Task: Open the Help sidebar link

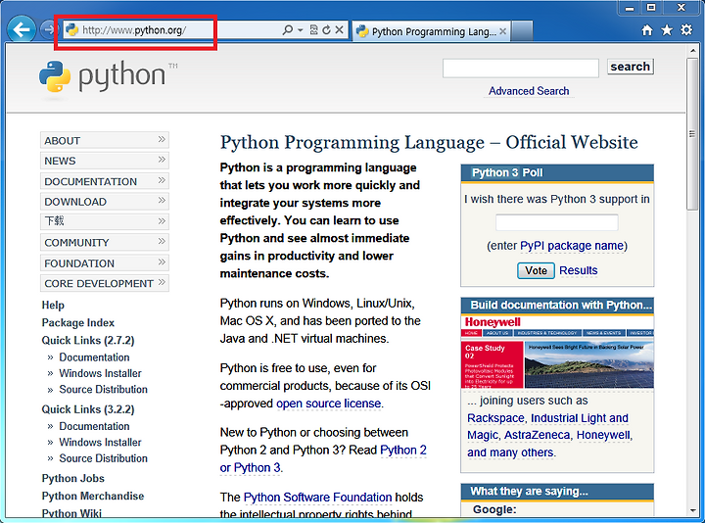Action: tap(53, 305)
